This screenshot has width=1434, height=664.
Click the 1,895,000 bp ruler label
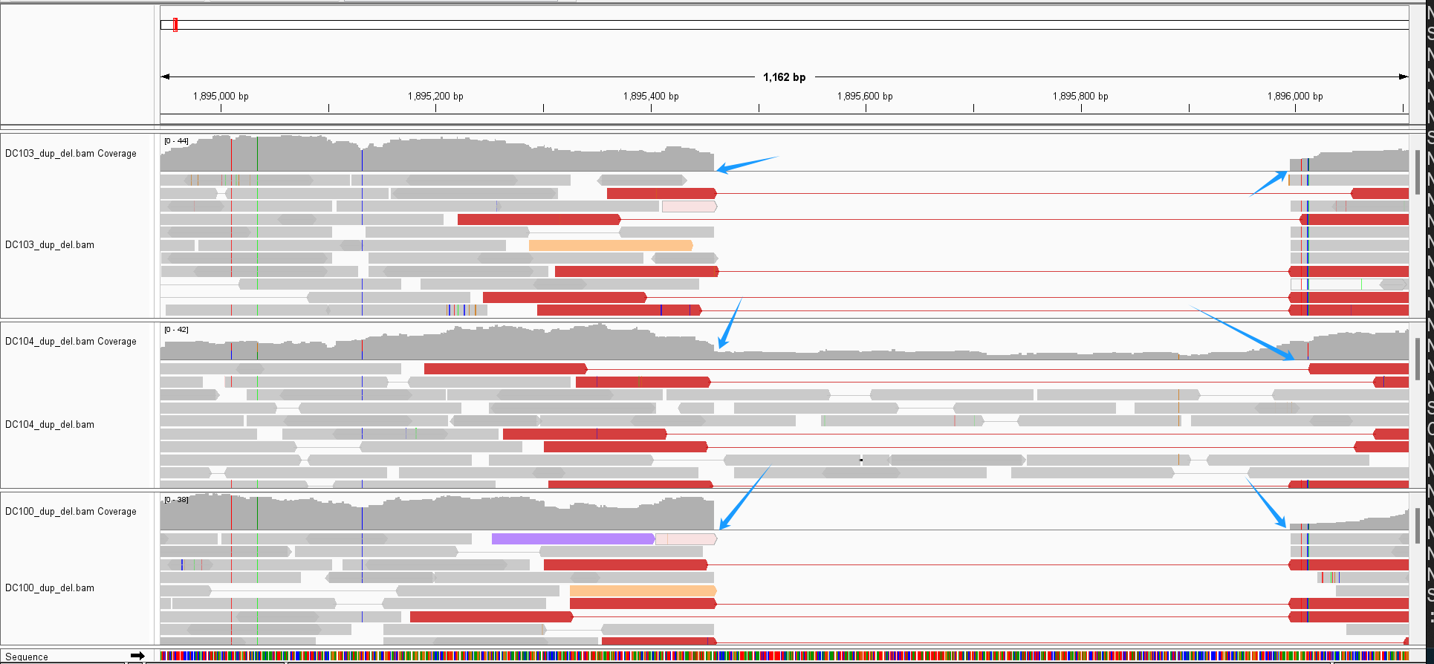[221, 97]
